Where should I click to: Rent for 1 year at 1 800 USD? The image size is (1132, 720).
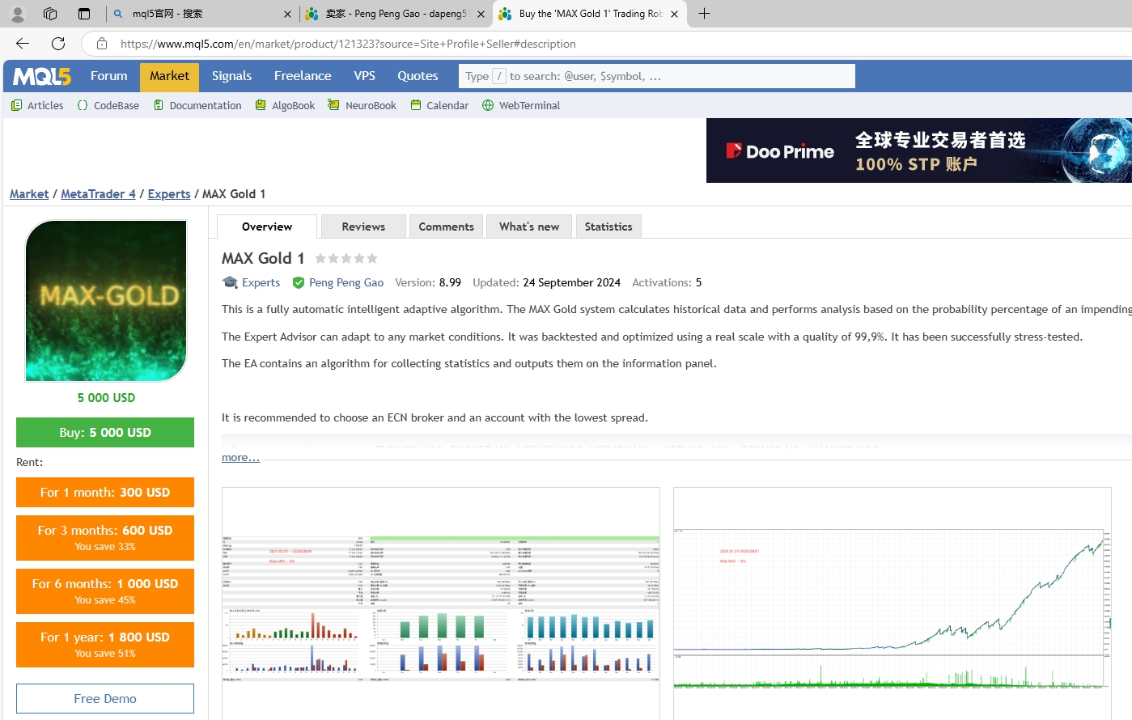tap(105, 644)
